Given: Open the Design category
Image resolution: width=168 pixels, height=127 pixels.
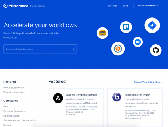Looking at the screenshot, I should [x=7, y=125].
